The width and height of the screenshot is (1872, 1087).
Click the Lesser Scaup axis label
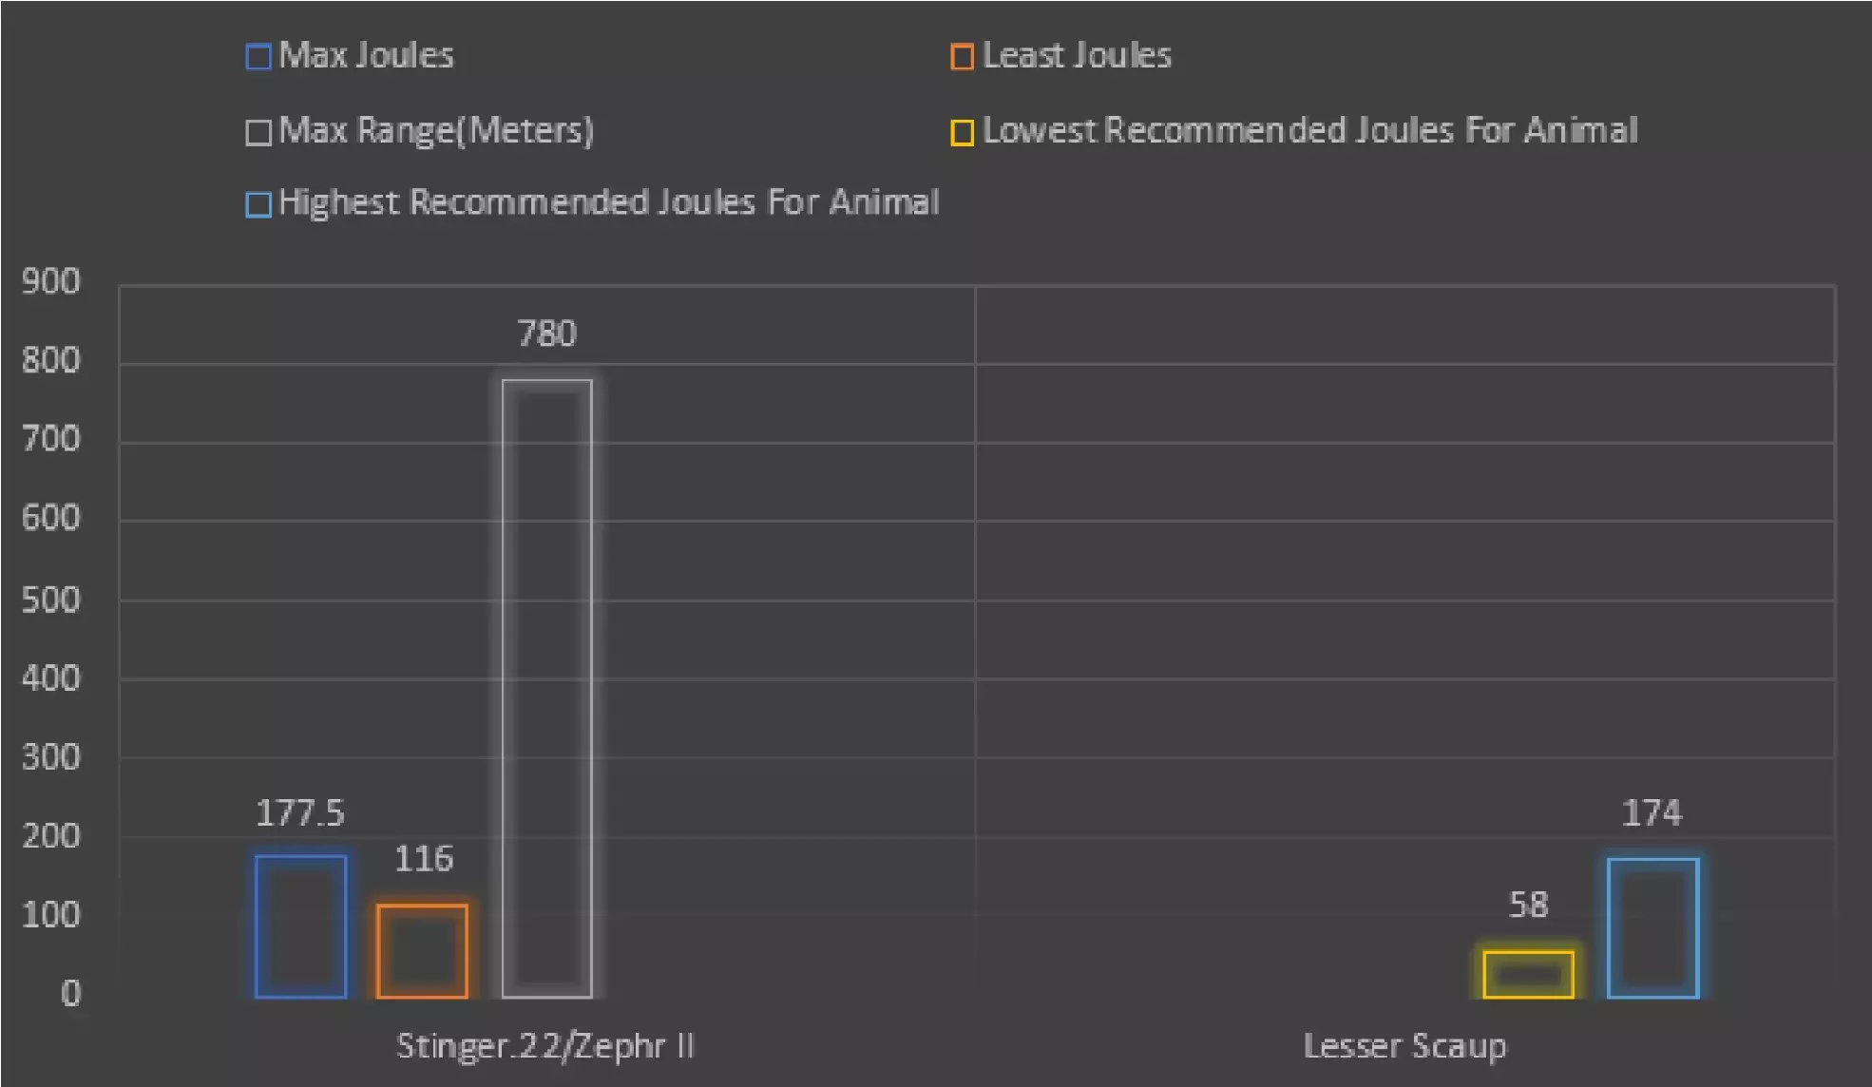pos(1404,1046)
